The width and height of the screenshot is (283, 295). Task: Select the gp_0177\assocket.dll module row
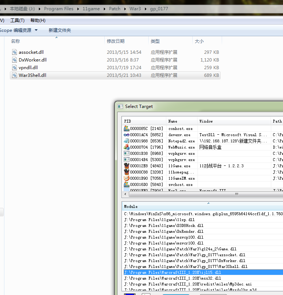[203, 255]
